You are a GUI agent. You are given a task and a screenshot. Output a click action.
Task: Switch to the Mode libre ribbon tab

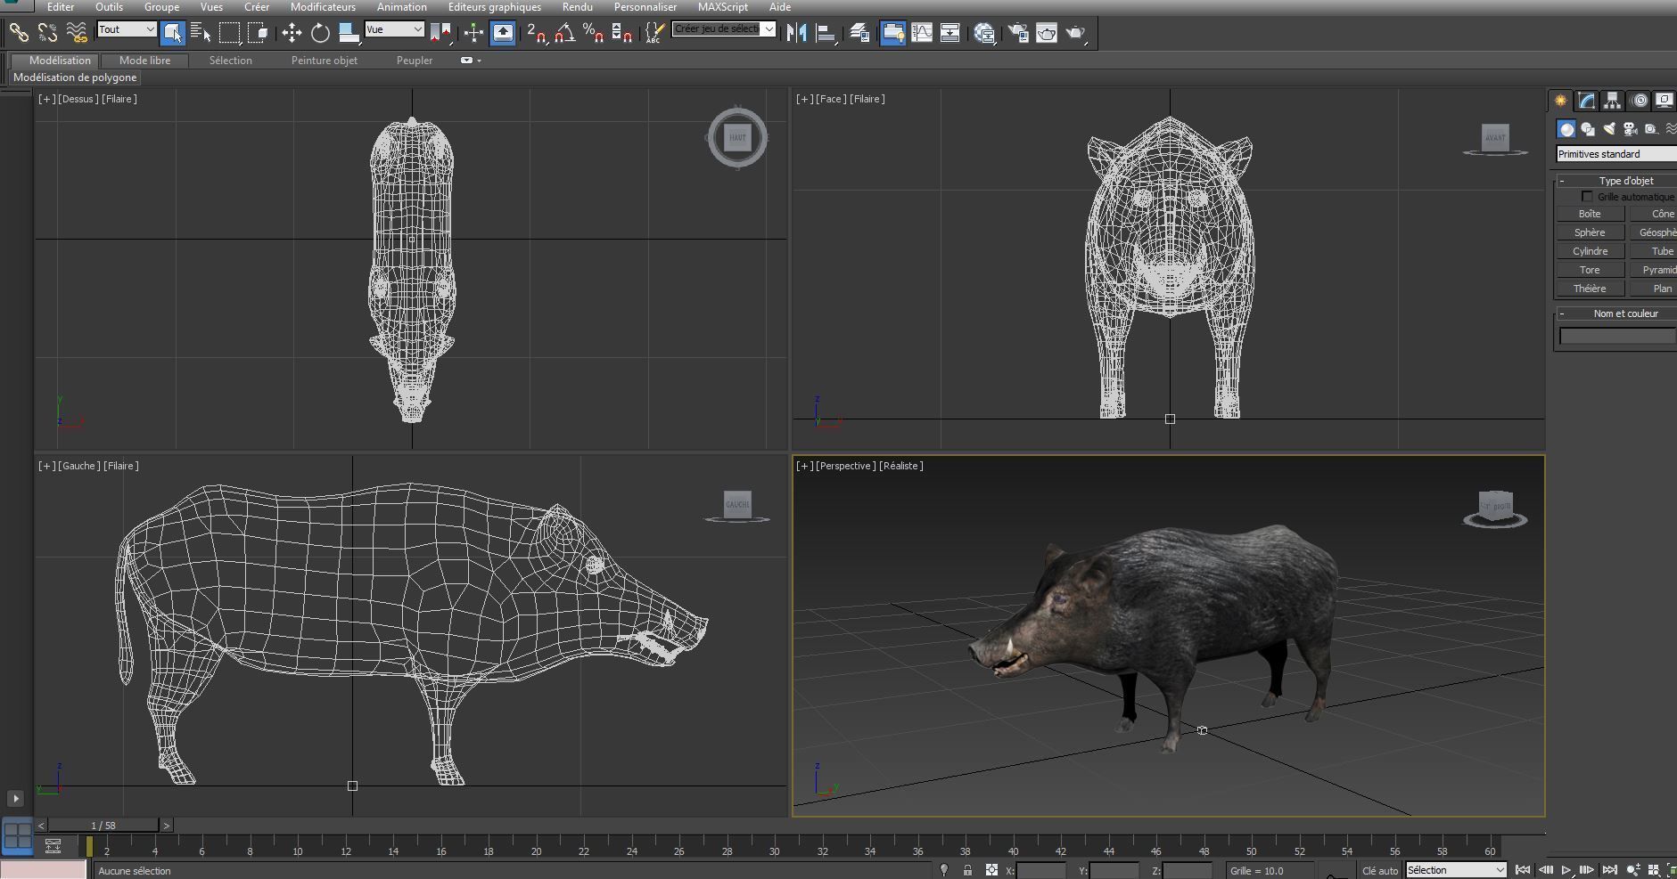144,61
